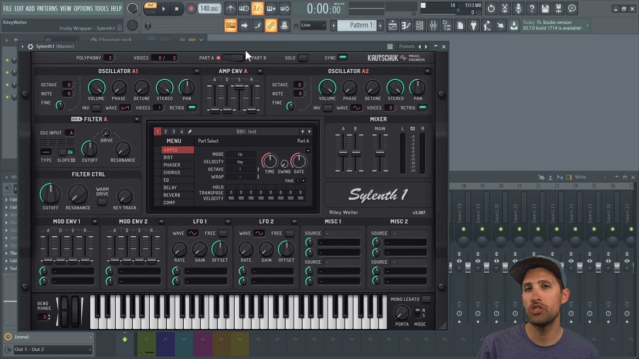The image size is (639, 359).
Task: Toggle Oscillator A1 RETRIG switch
Action: (192, 108)
